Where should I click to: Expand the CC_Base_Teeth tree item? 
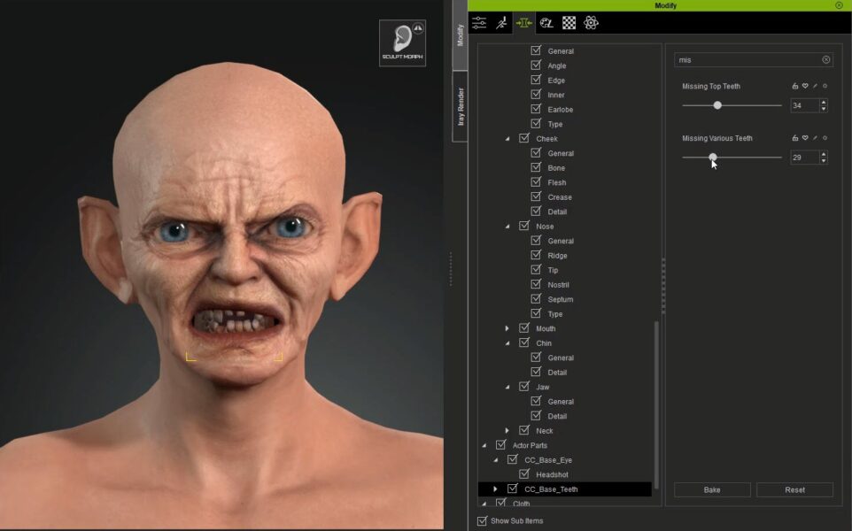click(496, 489)
